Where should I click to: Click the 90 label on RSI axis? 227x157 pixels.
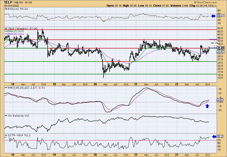(219, 11)
